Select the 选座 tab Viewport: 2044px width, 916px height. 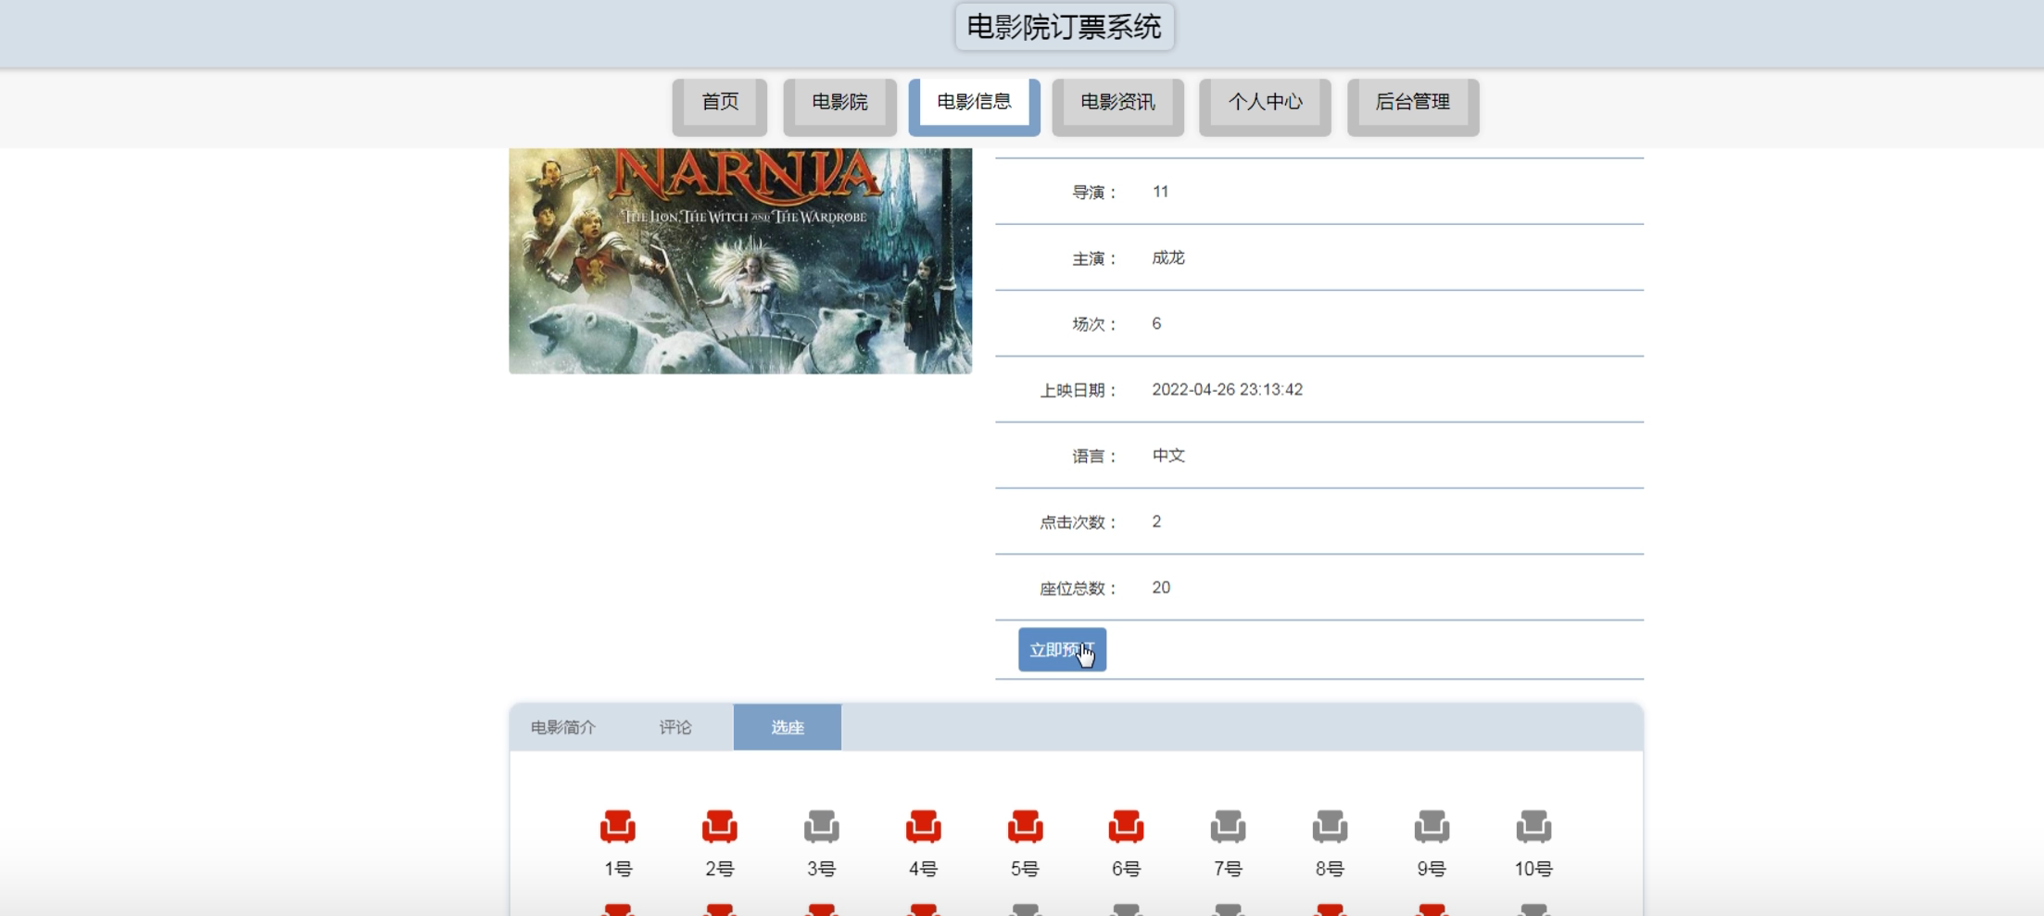coord(788,727)
